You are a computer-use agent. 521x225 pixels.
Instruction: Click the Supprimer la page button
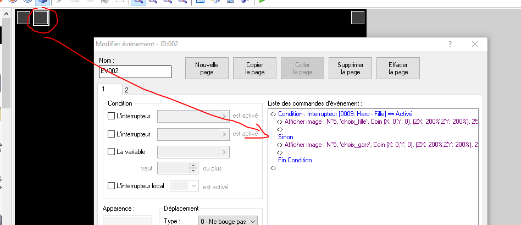pyautogui.click(x=351, y=68)
